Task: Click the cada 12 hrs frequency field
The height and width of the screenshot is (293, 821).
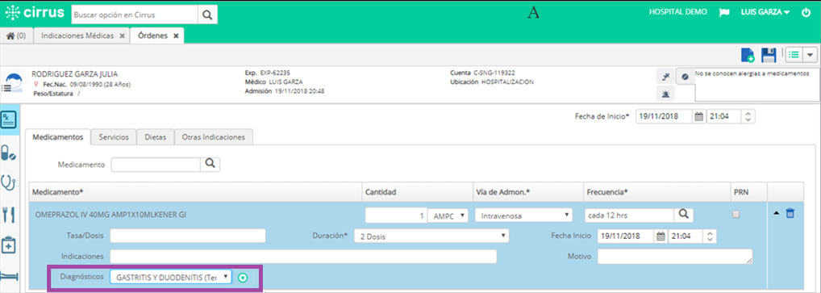Action: click(629, 215)
